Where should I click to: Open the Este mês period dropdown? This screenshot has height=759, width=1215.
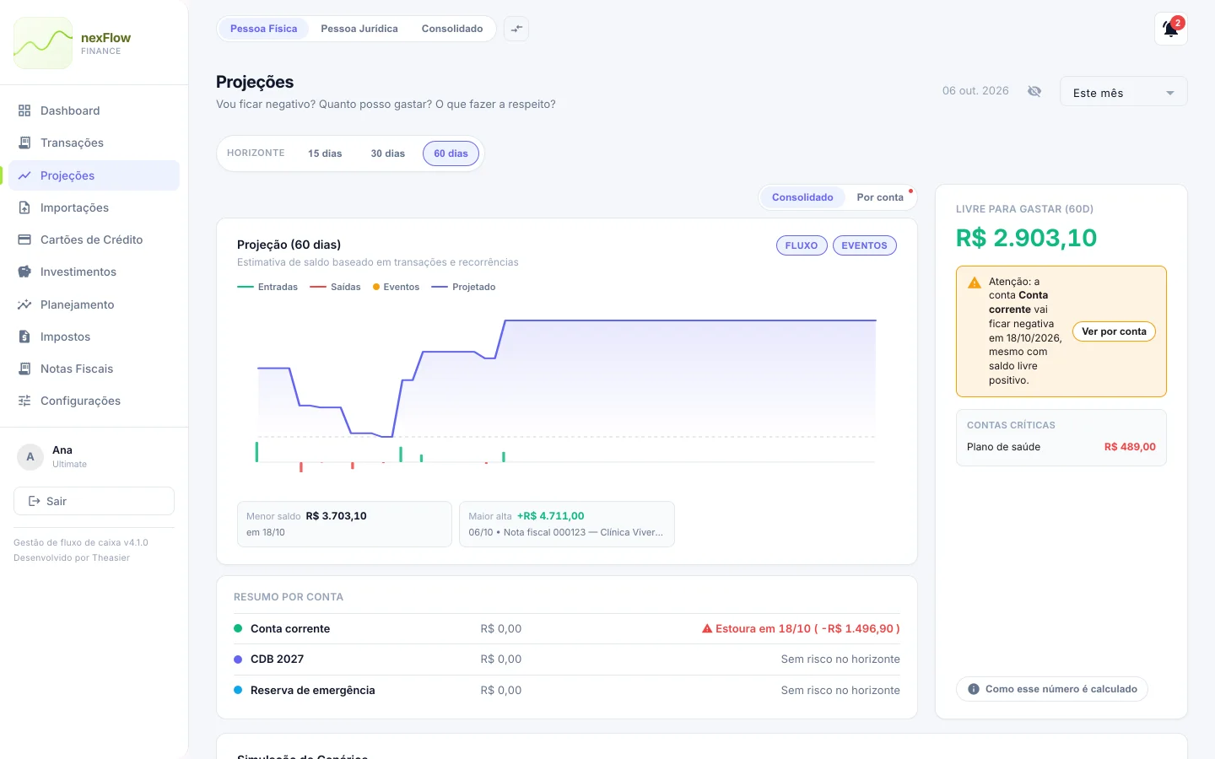[1124, 92]
